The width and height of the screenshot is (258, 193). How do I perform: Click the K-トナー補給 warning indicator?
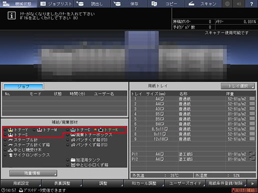244,190
